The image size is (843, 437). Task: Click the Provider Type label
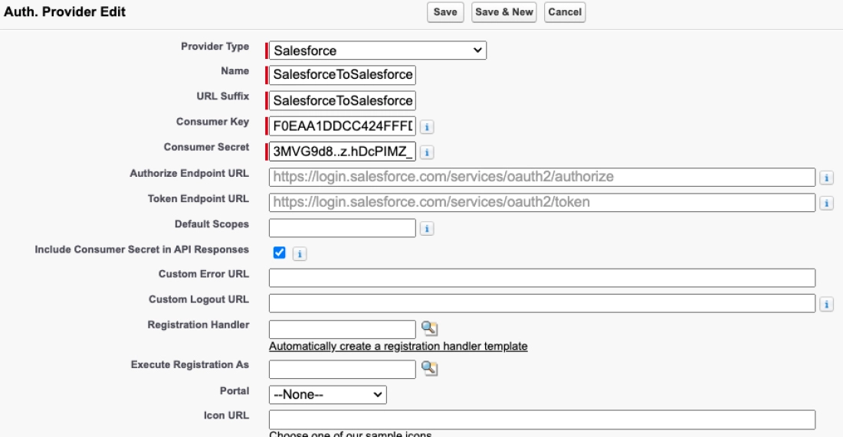(215, 47)
